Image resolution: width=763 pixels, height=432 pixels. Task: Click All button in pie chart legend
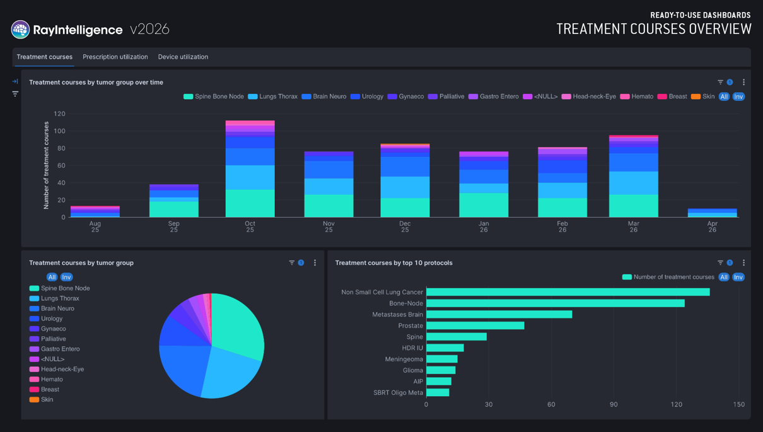point(52,277)
